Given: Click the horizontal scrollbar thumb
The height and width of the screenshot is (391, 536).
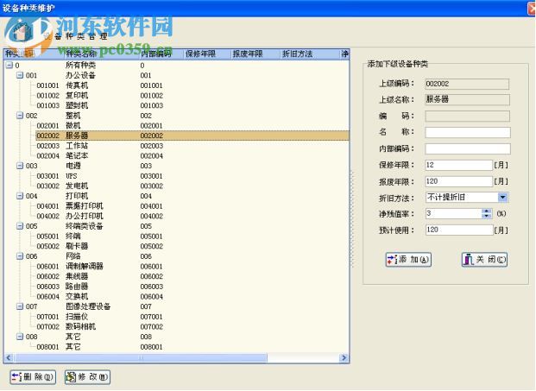Looking at the screenshot, I should [x=141, y=358].
